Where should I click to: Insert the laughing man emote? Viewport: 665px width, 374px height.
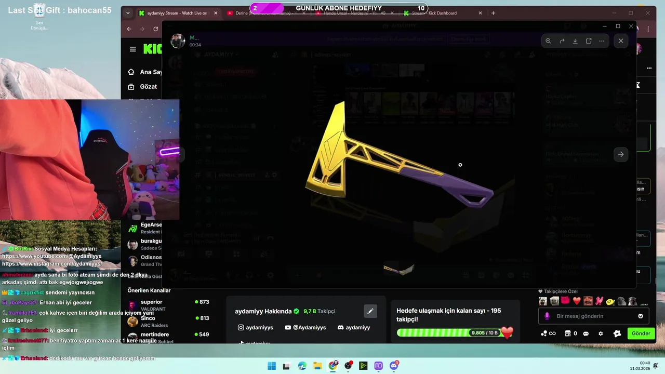point(588,301)
